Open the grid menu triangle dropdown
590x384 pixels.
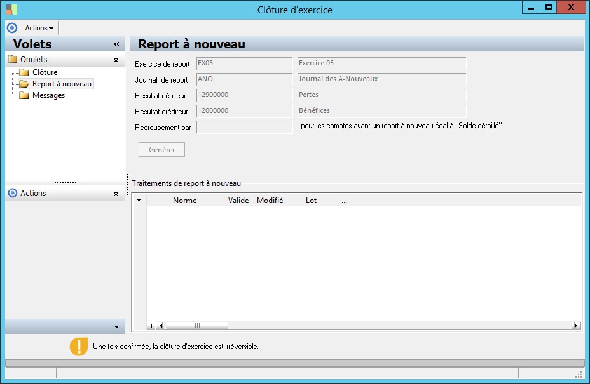[139, 200]
